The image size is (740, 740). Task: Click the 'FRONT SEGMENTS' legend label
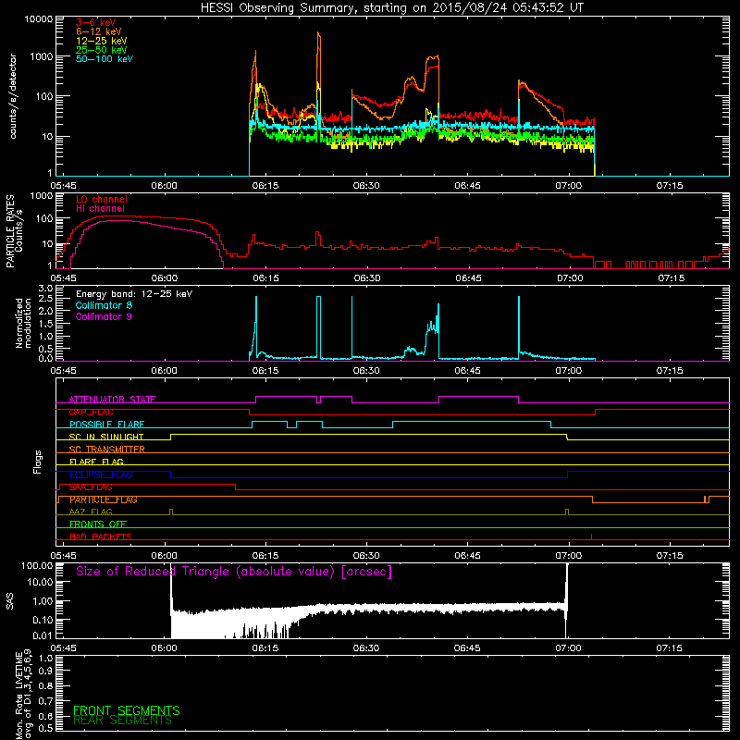[127, 710]
